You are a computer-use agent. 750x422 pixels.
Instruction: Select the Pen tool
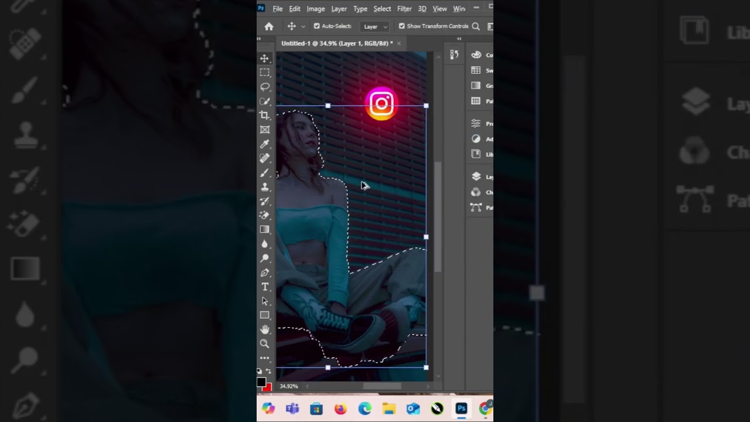click(x=265, y=273)
